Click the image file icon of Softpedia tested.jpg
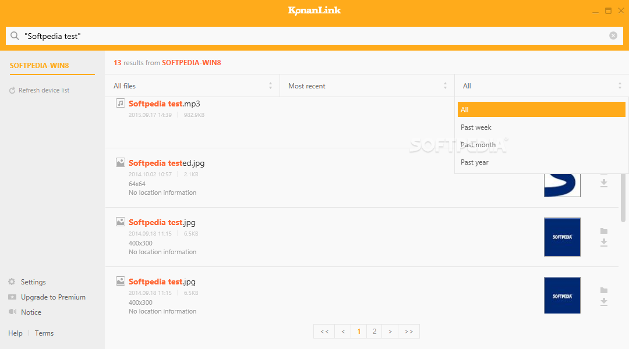 [x=121, y=162]
